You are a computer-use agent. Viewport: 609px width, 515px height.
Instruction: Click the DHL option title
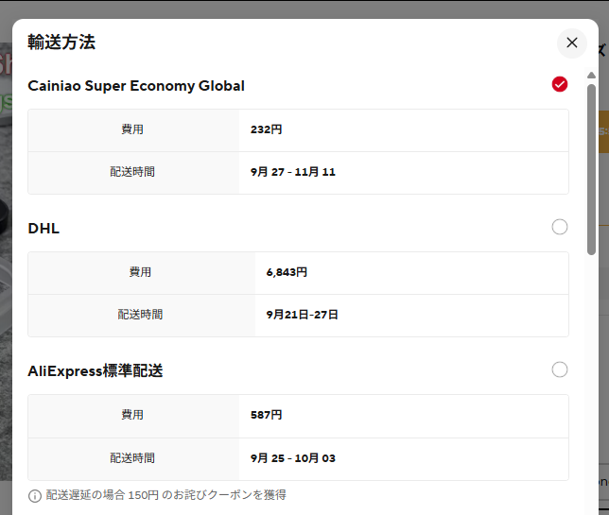point(43,228)
